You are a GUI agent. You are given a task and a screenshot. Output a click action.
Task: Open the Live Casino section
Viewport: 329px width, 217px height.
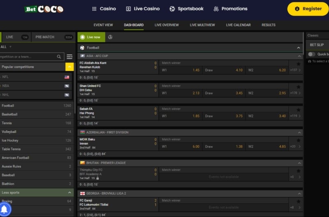[x=143, y=9]
